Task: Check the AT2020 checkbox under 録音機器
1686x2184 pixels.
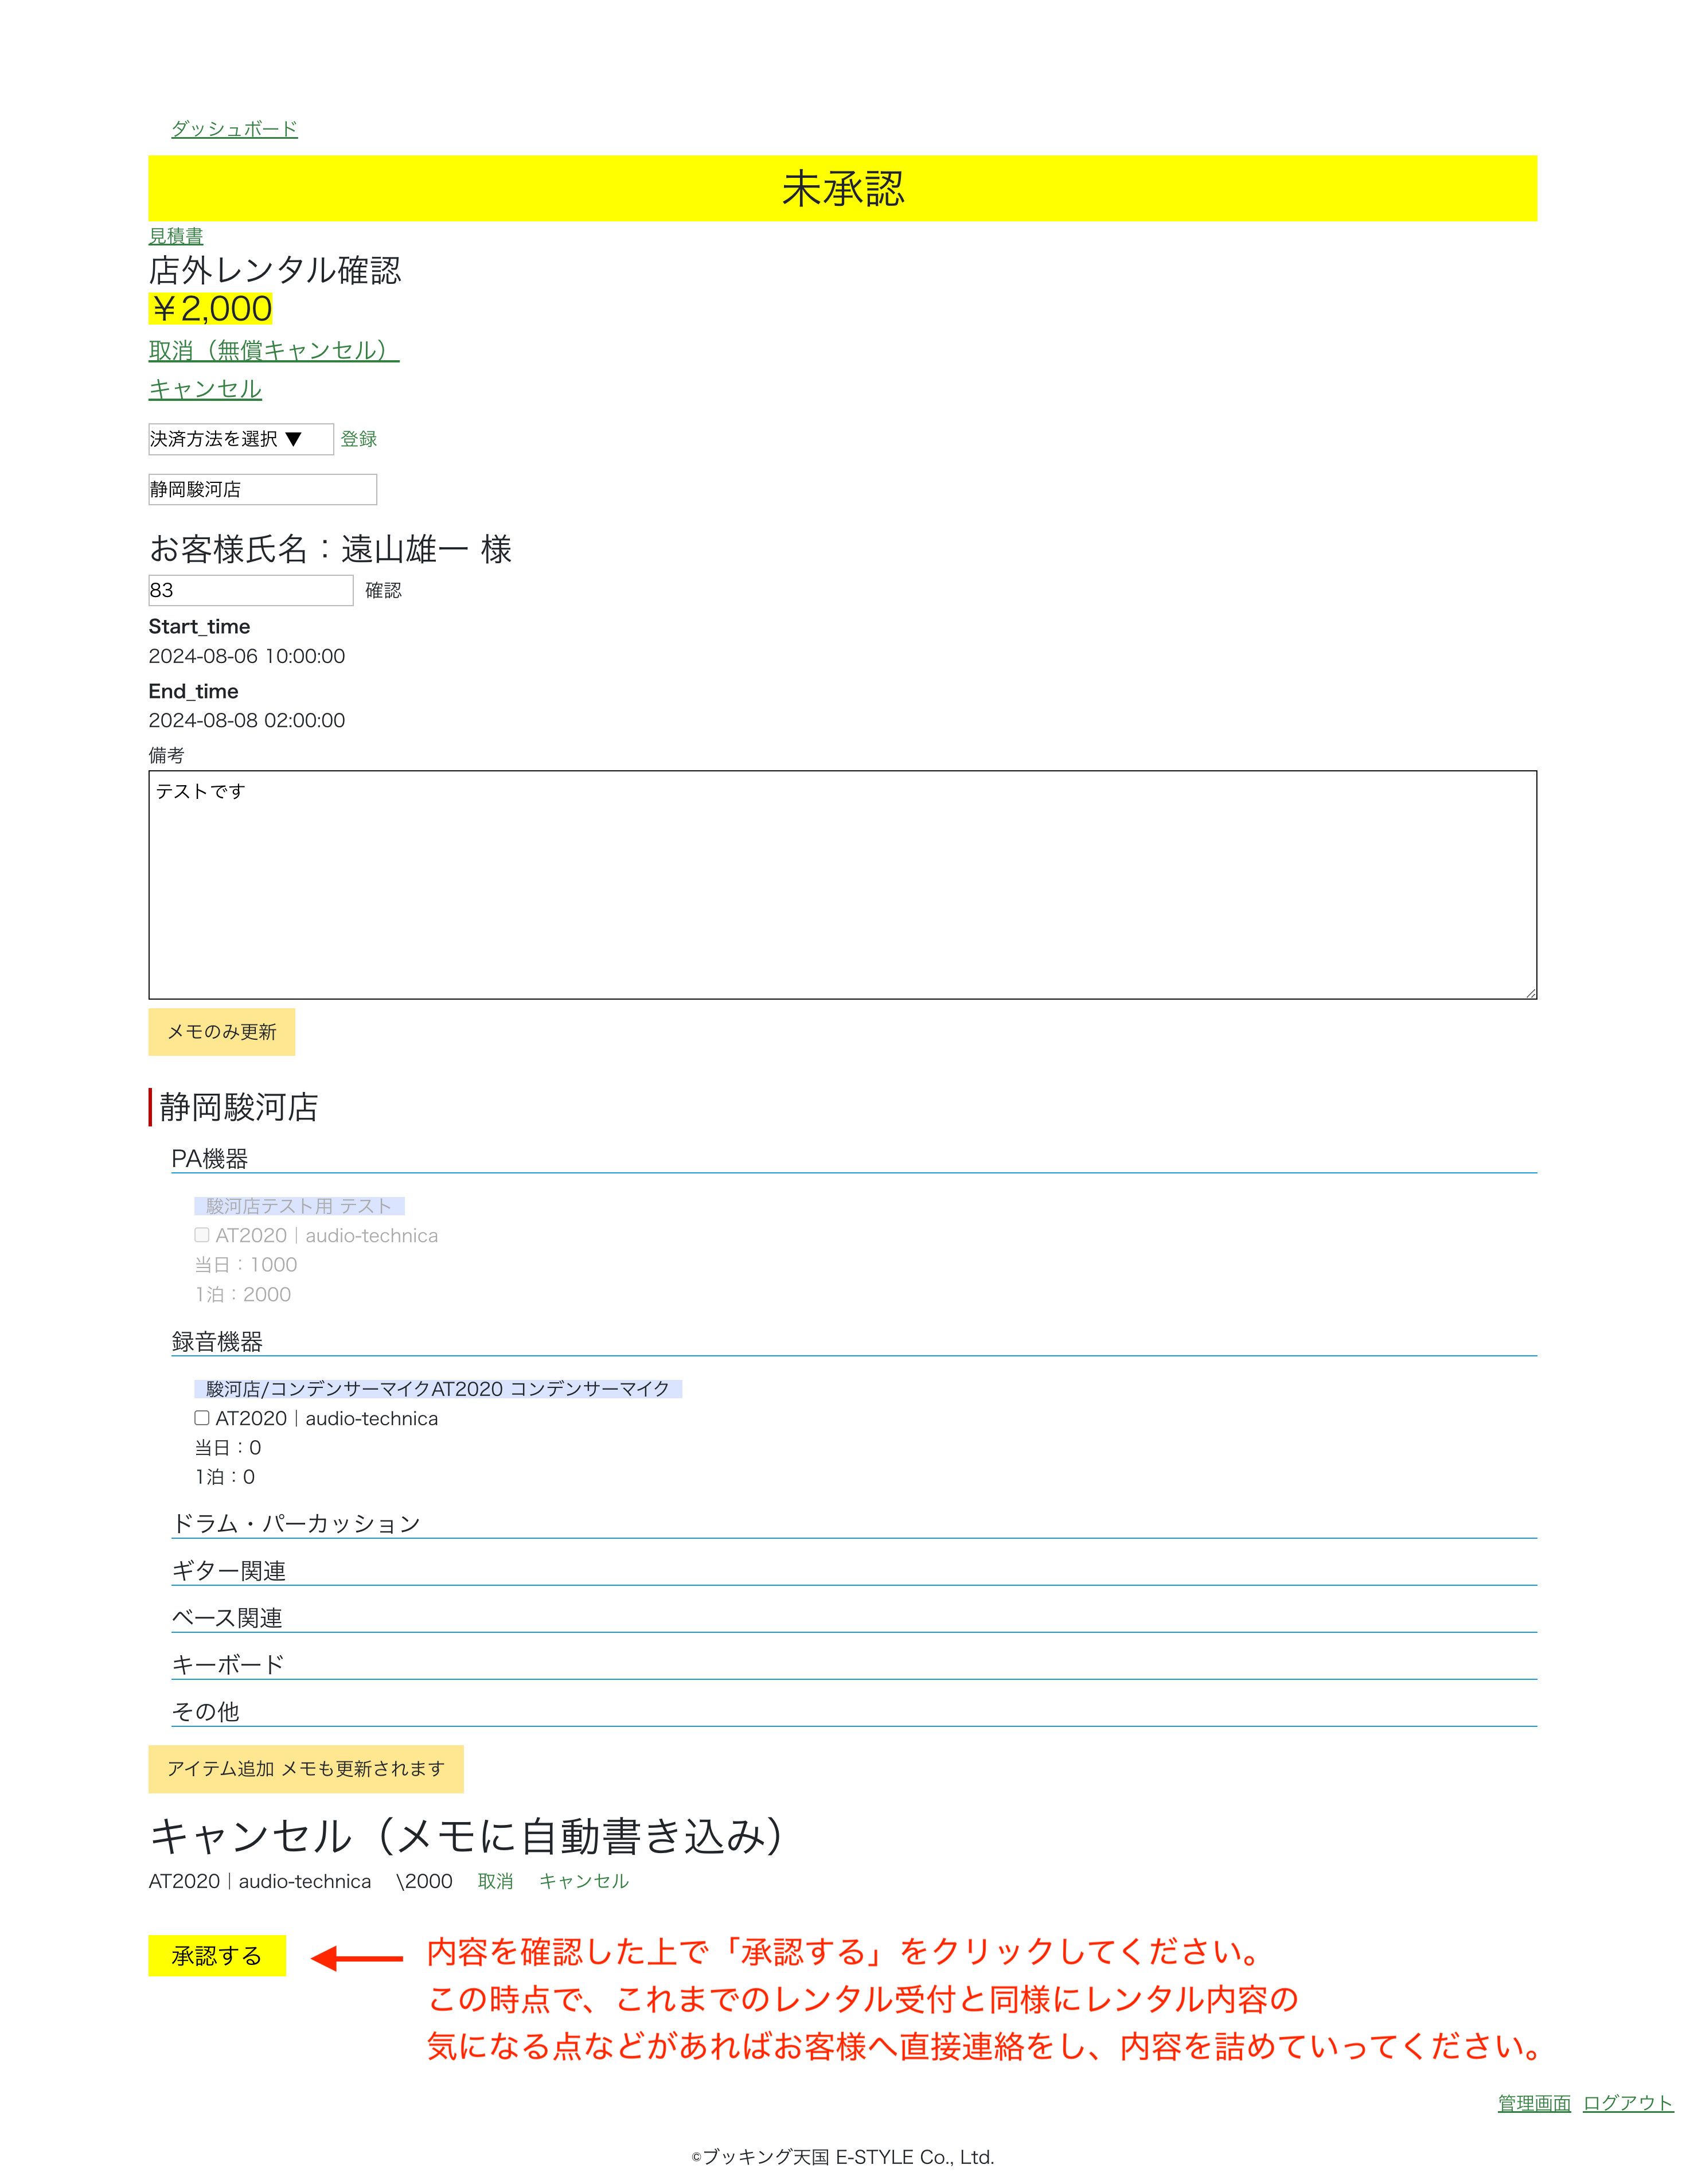Action: click(x=202, y=1418)
